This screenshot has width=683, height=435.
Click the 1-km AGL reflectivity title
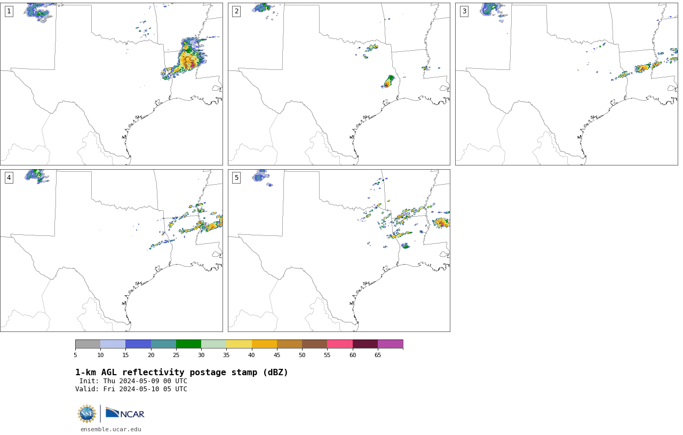click(181, 373)
